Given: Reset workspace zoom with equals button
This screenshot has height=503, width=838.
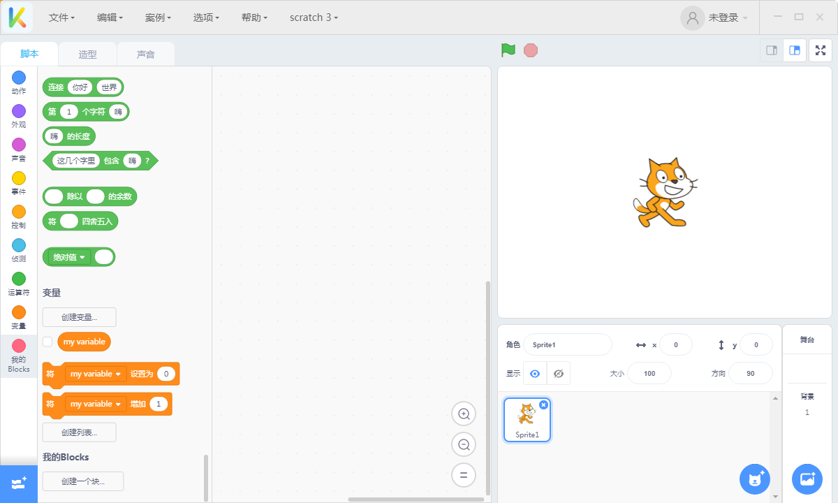Looking at the screenshot, I should 464,475.
